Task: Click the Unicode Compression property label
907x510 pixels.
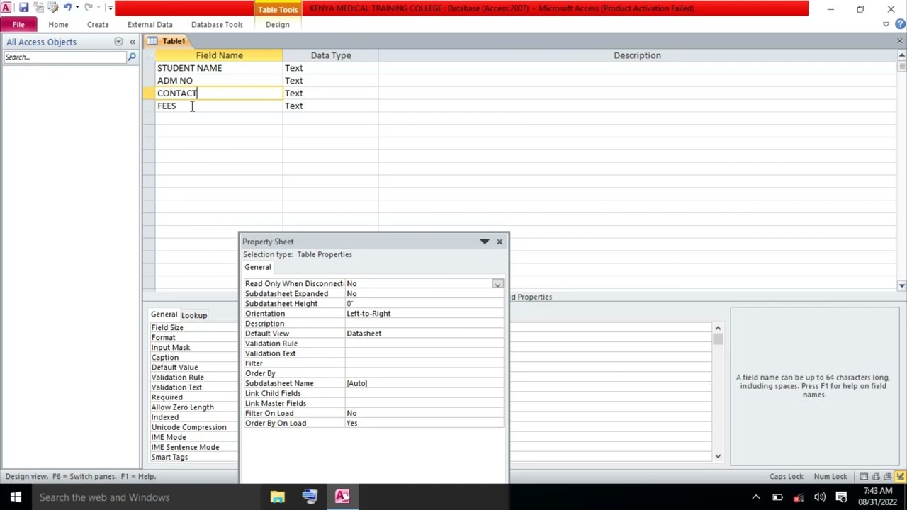Action: point(188,427)
